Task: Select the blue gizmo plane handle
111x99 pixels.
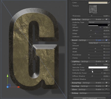Action: point(9,85)
